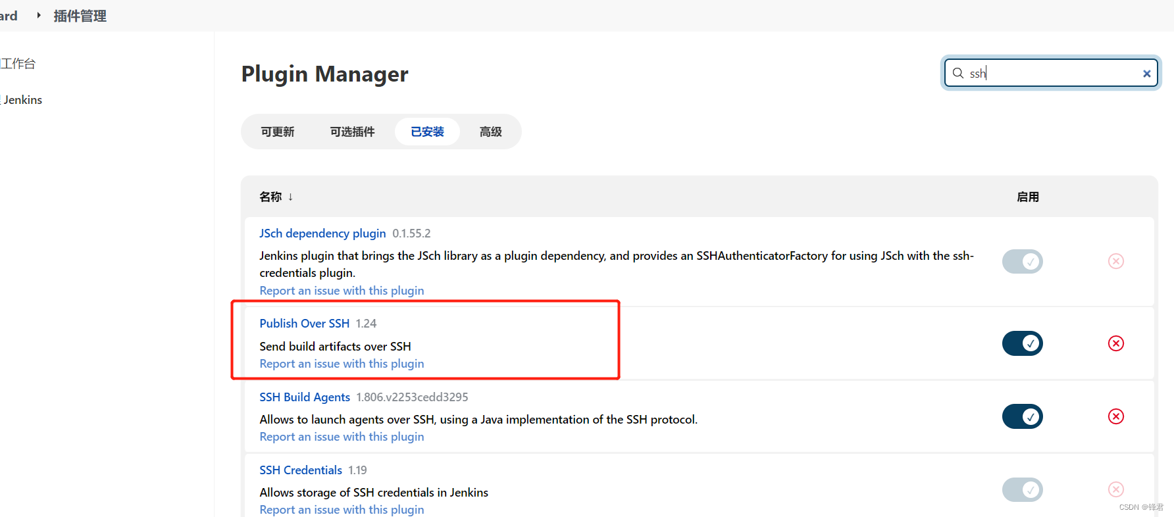This screenshot has width=1174, height=517.
Task: Click 'Send build artifacts over SSH' description
Action: click(335, 347)
